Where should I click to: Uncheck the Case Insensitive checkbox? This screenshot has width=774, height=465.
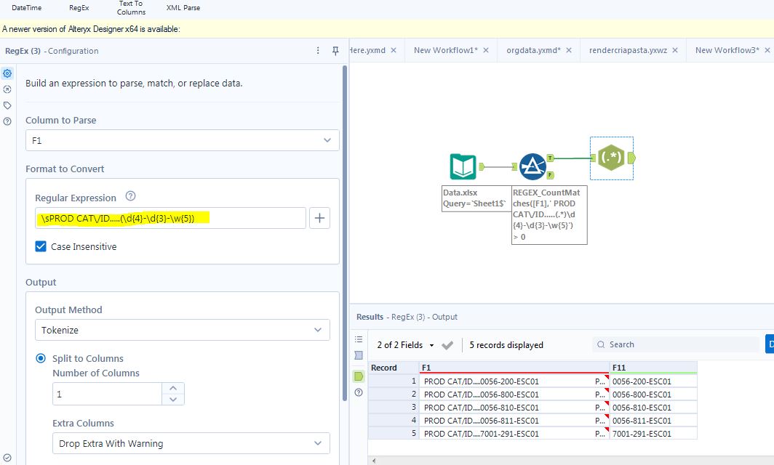pos(41,246)
